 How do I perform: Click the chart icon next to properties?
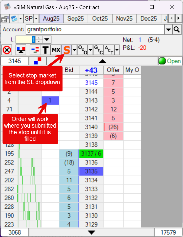pyautogui.click(x=14, y=19)
